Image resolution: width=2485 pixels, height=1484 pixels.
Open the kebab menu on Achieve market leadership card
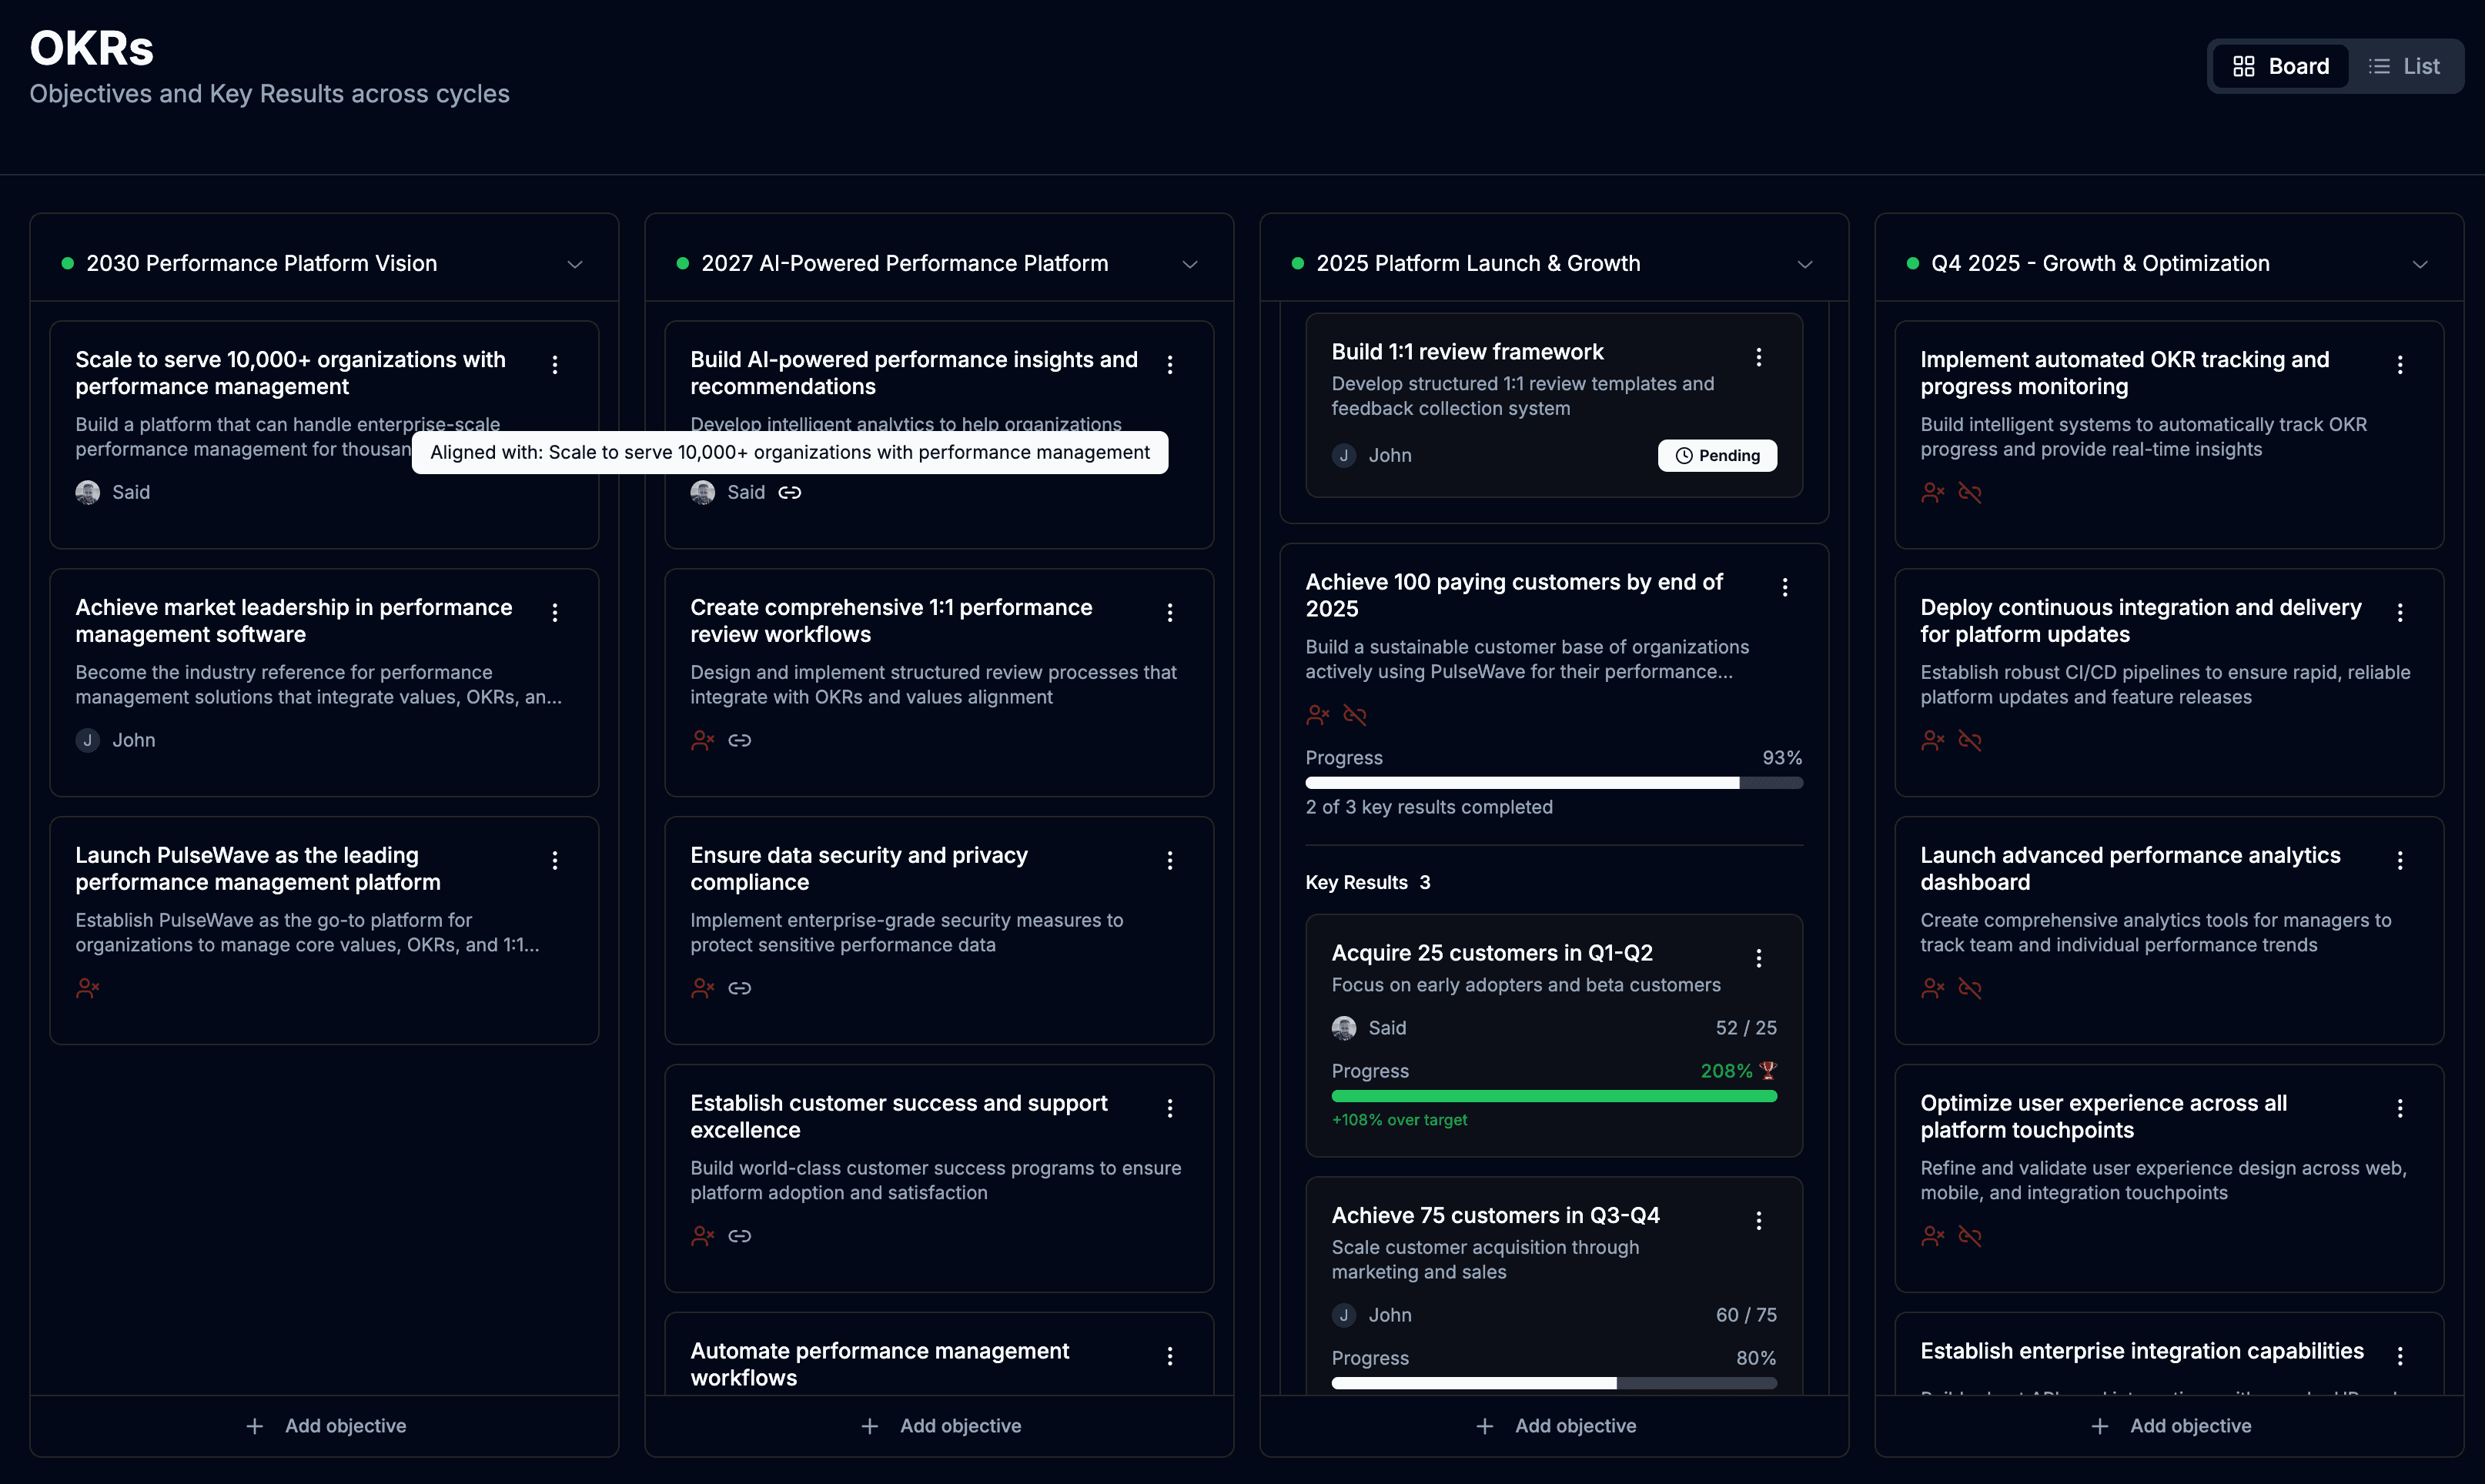point(556,613)
